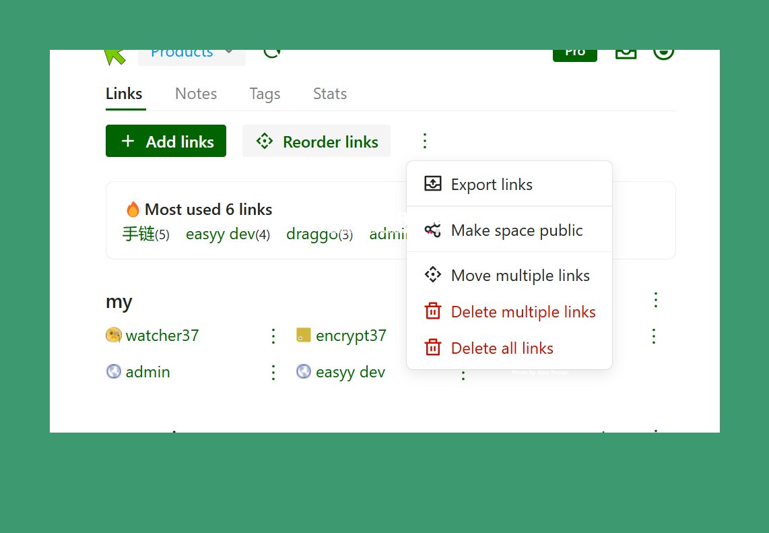Click the Most used 6 links heading
Screen dimensions: 769x533
tap(209, 209)
